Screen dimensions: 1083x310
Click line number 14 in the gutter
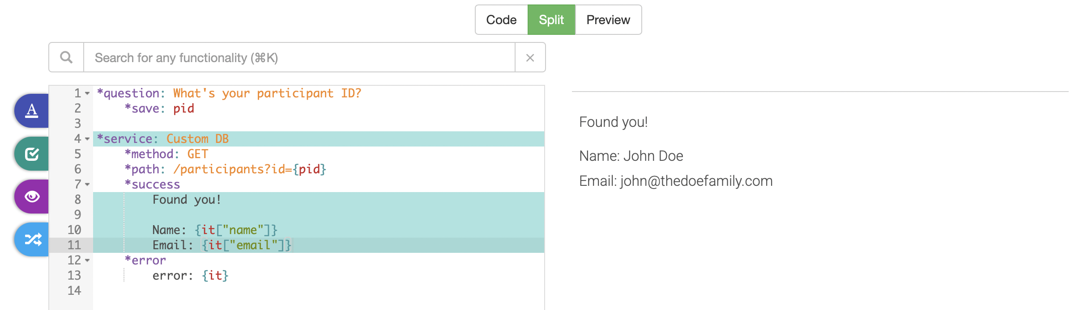tap(74, 291)
